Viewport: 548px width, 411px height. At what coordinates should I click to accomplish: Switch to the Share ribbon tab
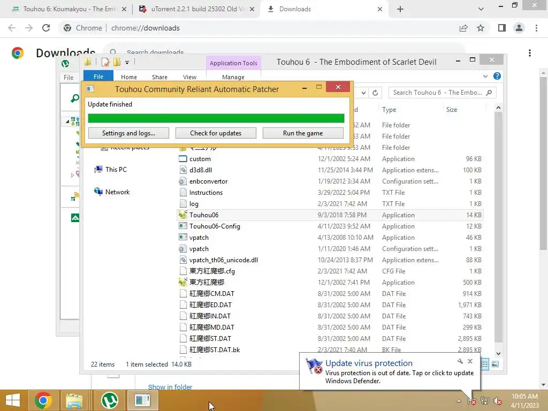tap(159, 77)
